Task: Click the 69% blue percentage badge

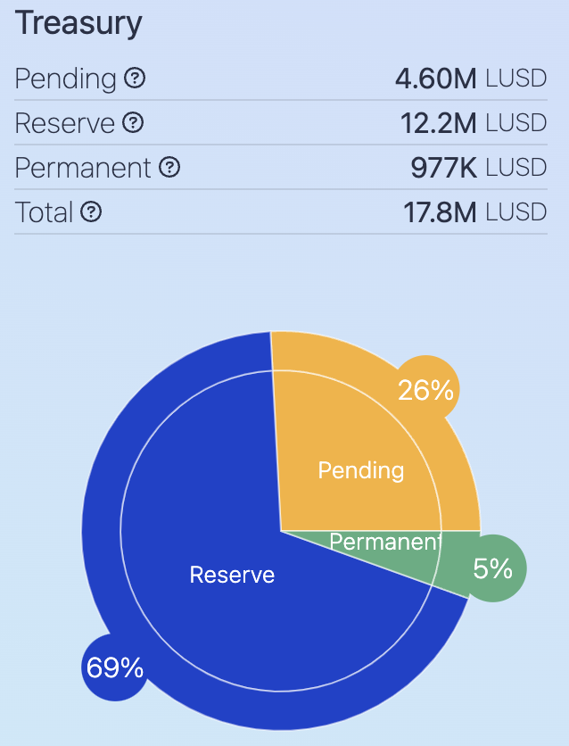Action: point(114,667)
